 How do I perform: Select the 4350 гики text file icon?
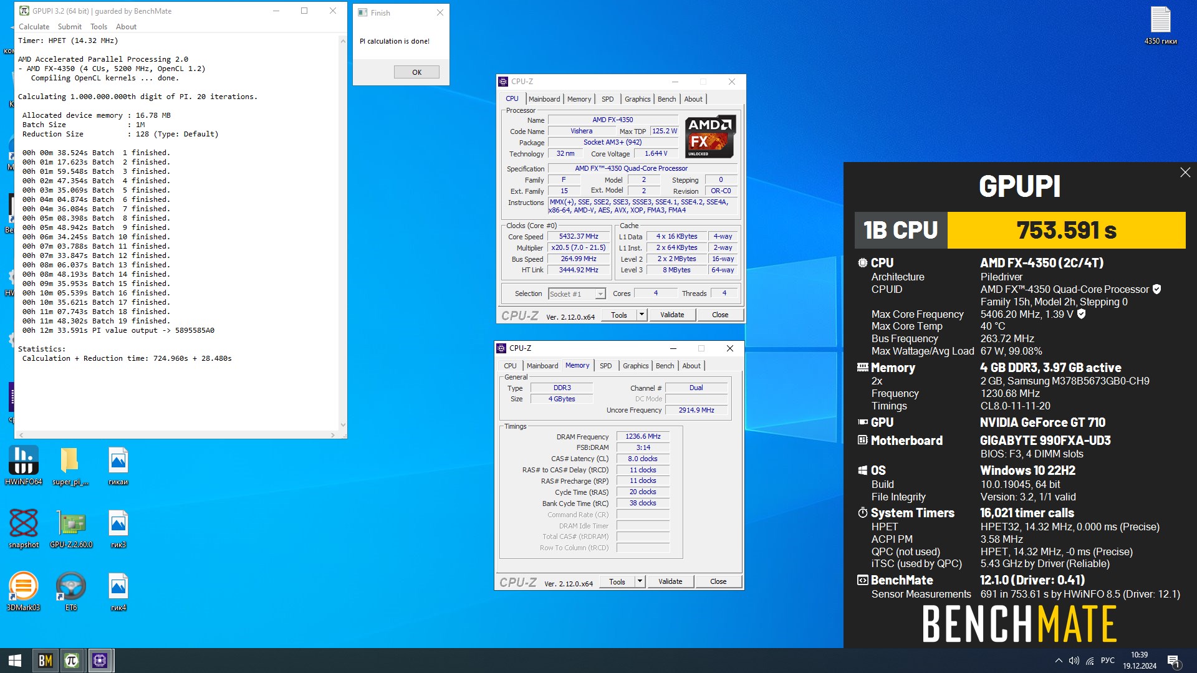1160,26
